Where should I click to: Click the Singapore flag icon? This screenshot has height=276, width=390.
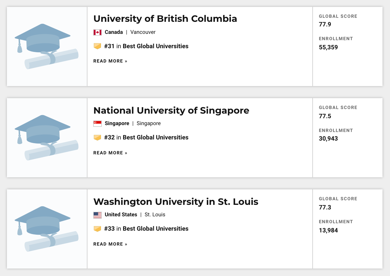(x=97, y=124)
